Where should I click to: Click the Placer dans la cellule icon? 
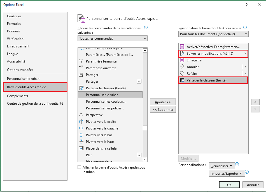click(81, 148)
